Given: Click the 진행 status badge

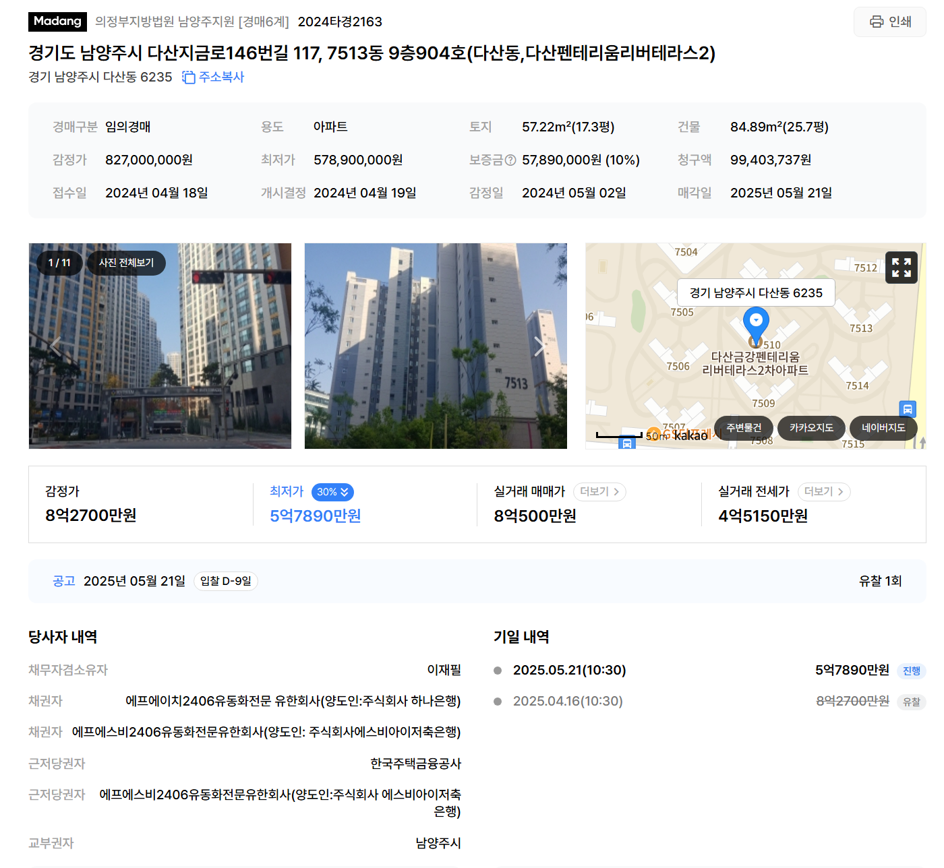Looking at the screenshot, I should pos(912,671).
